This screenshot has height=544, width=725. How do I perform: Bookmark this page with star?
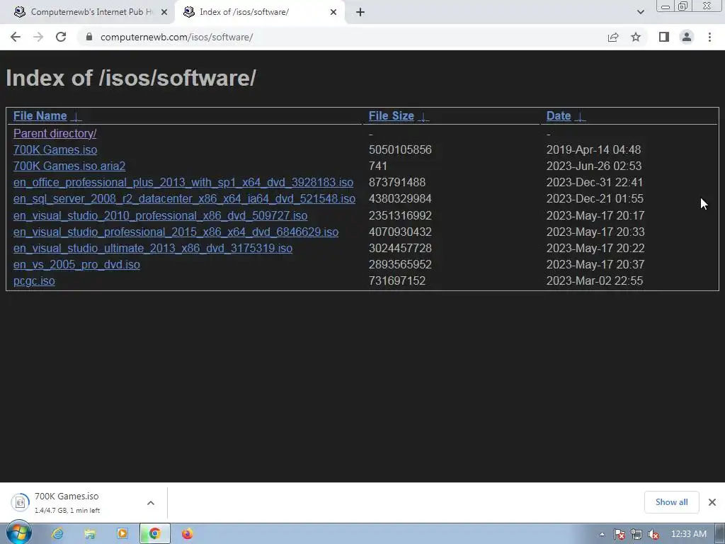pos(636,37)
